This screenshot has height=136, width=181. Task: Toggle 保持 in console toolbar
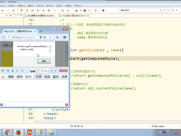pos(19,77)
